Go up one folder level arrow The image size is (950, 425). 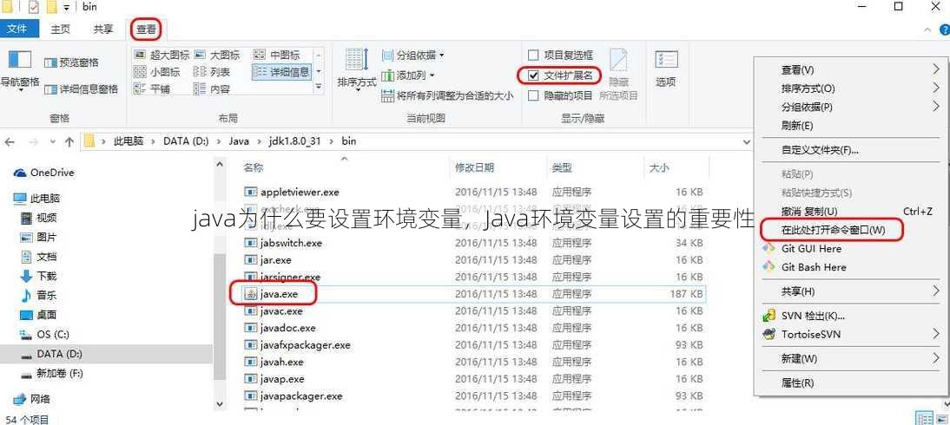(x=69, y=141)
